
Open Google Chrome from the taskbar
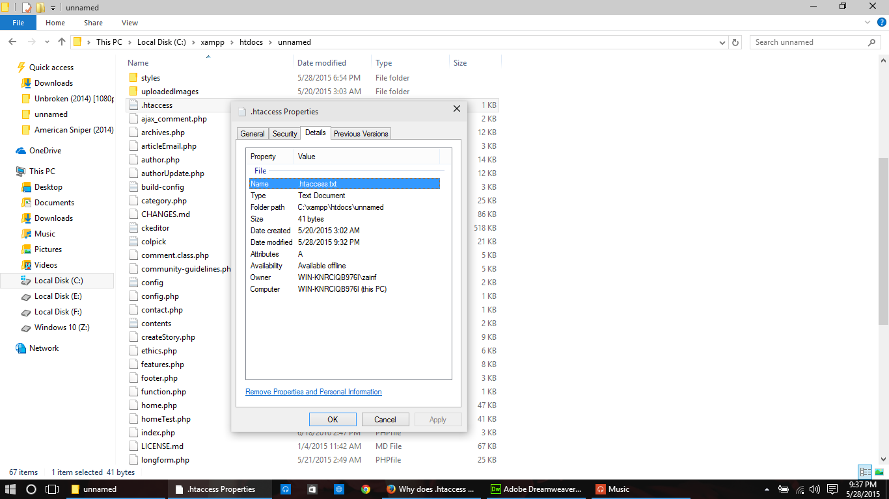(366, 489)
